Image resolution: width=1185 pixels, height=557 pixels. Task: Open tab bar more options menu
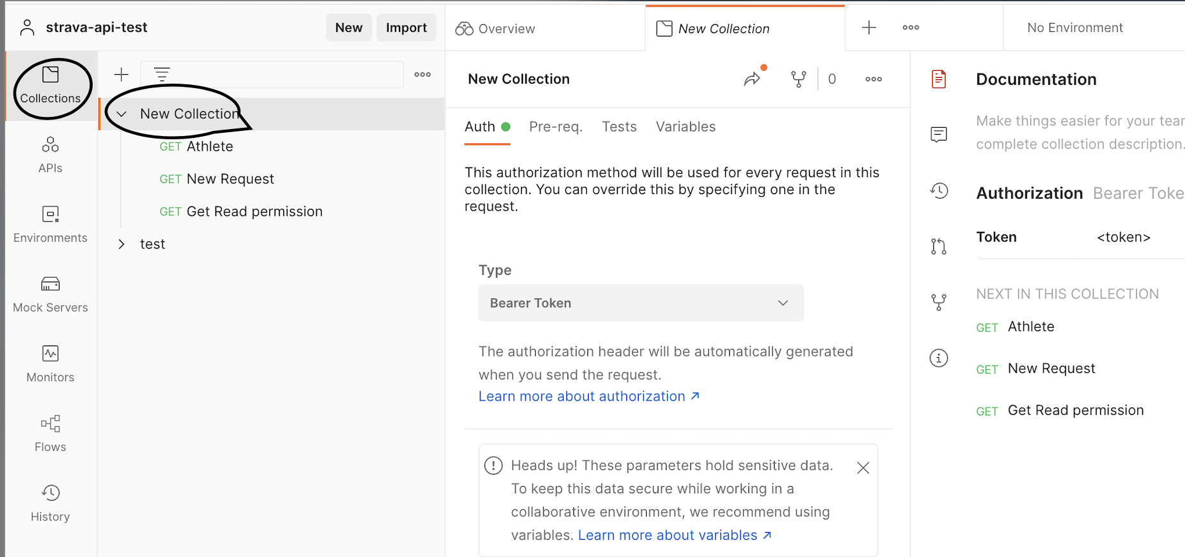click(x=911, y=27)
